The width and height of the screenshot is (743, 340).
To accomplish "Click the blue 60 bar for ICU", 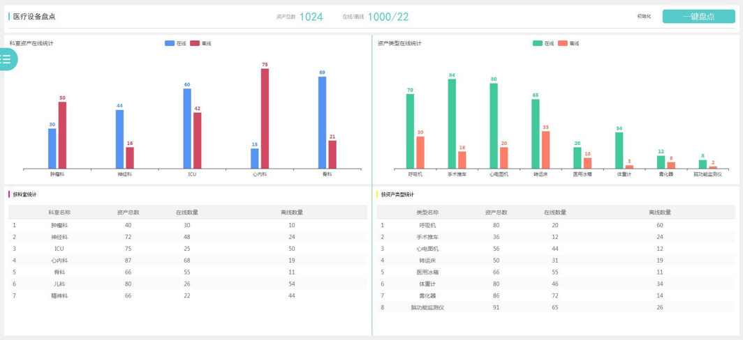I will (187, 128).
